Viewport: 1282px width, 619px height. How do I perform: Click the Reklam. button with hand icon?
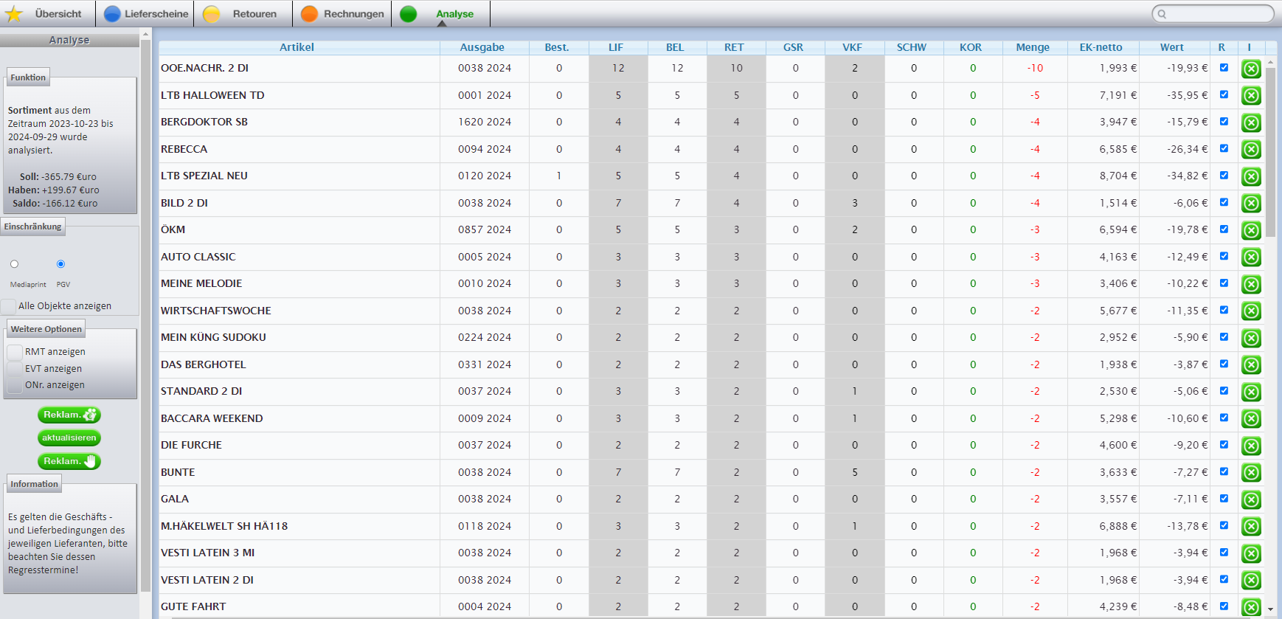69,461
